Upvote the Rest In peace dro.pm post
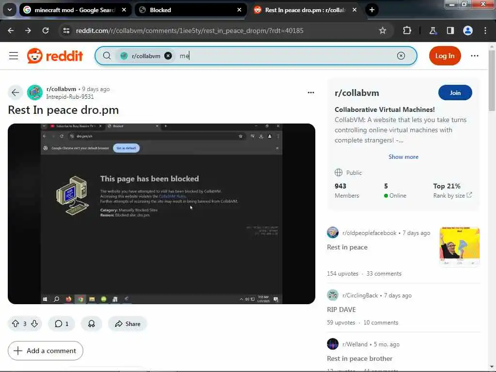Image resolution: width=496 pixels, height=372 pixels. click(x=15, y=324)
